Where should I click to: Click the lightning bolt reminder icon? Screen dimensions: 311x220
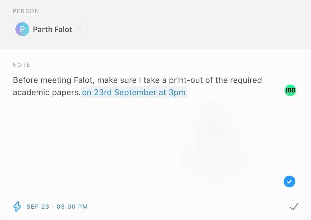[17, 207]
